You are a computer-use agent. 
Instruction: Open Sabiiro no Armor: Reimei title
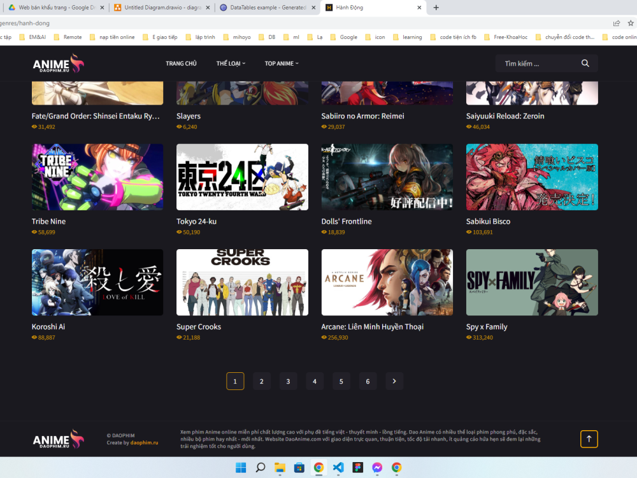(363, 116)
